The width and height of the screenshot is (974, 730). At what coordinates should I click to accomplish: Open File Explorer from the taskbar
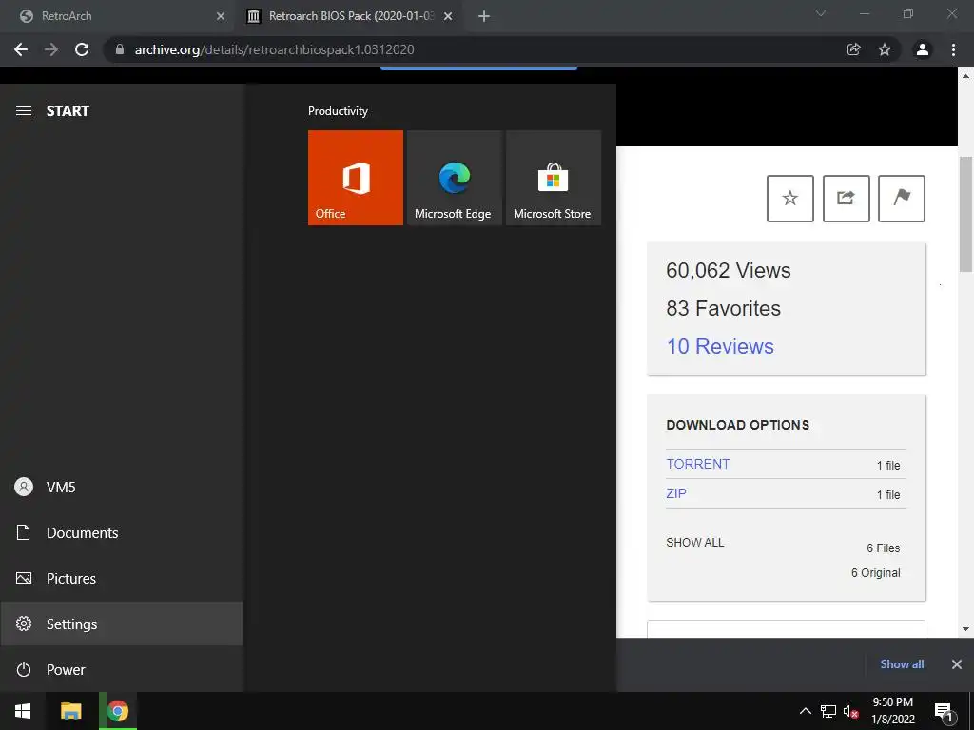pyautogui.click(x=70, y=711)
